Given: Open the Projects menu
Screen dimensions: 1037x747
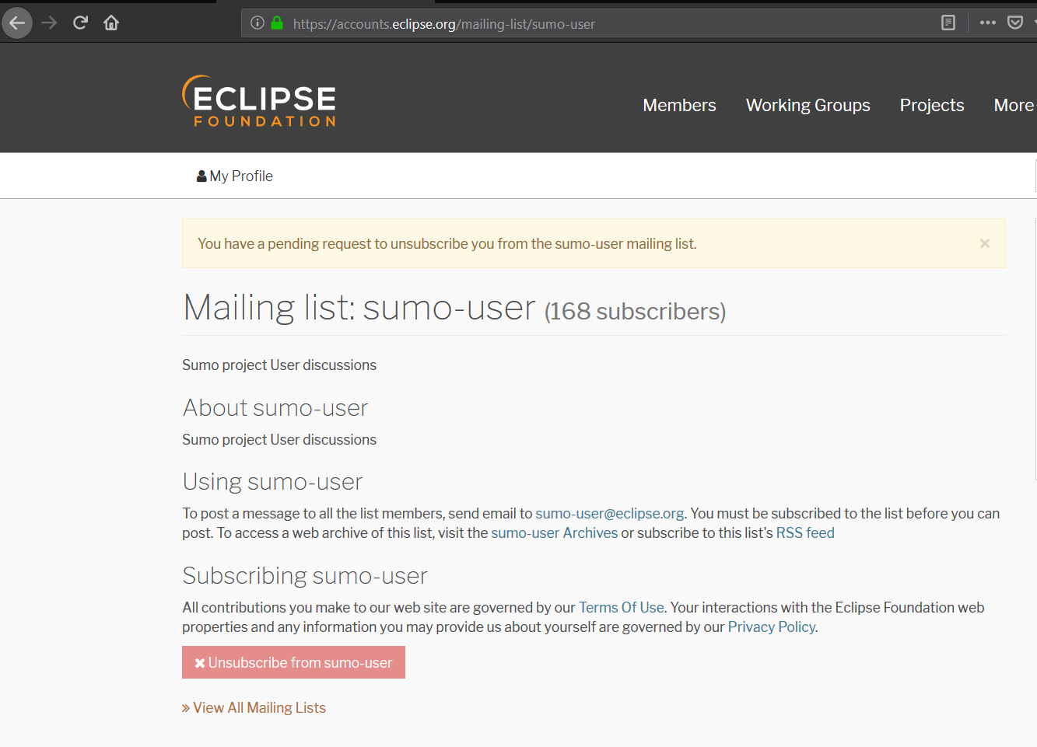Looking at the screenshot, I should point(932,105).
